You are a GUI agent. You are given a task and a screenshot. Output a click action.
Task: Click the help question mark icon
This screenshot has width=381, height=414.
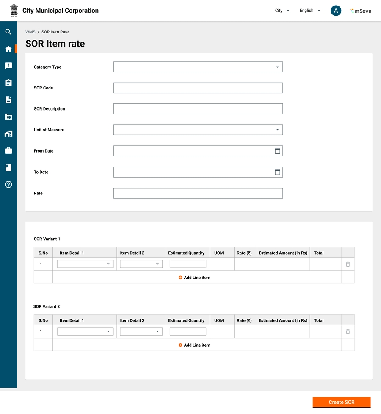click(x=8, y=185)
